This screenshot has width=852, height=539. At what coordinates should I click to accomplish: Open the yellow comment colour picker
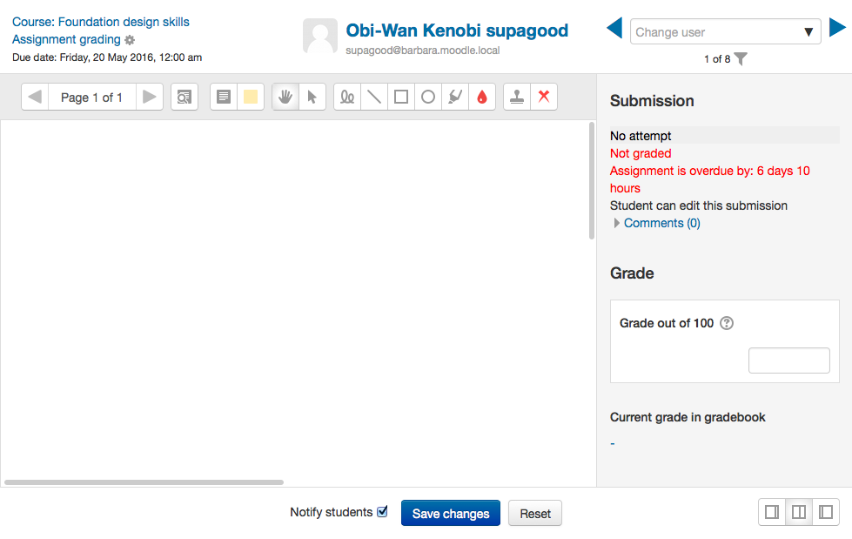tap(251, 98)
